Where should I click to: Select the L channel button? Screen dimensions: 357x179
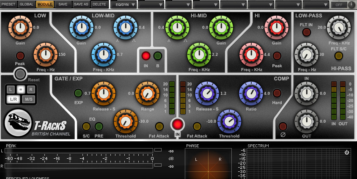(11, 90)
